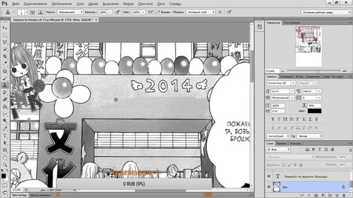
Task: Toggle Strikethrough in Character panel
Action: coord(317,119)
